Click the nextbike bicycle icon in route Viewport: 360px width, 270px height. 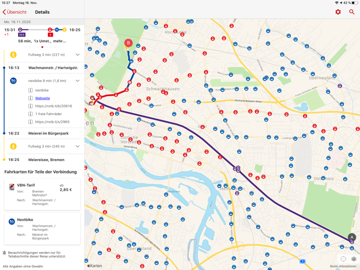[x=13, y=81]
